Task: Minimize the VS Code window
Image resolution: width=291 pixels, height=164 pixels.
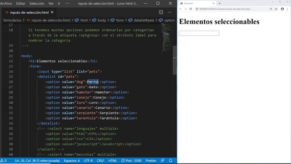Action: tap(145, 3)
